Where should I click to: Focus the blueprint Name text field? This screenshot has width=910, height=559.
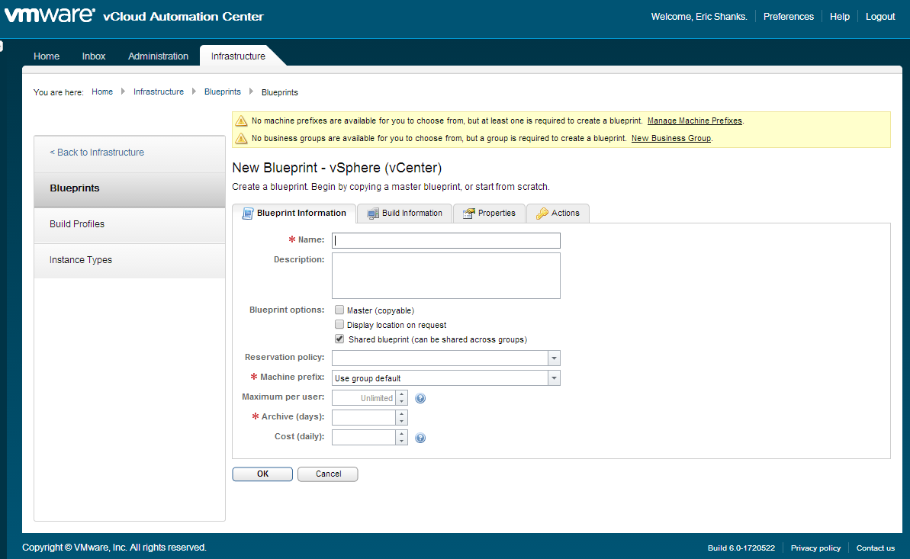[x=445, y=241]
